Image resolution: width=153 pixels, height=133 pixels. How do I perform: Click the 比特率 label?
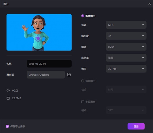85,58
